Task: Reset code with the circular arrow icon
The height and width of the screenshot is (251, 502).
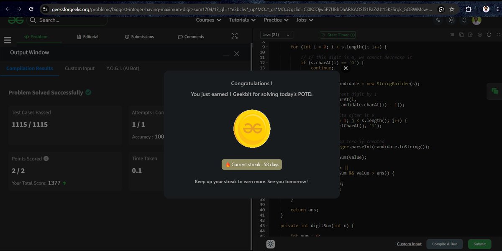Action: (x=489, y=35)
